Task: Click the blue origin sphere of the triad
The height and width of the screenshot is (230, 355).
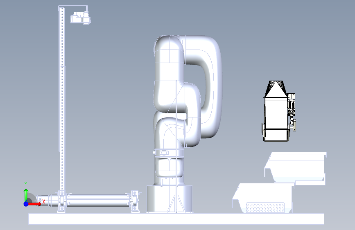Action: coord(26,204)
